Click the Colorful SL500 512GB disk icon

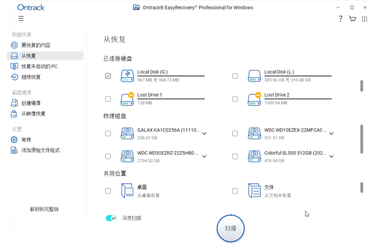[x=255, y=156]
